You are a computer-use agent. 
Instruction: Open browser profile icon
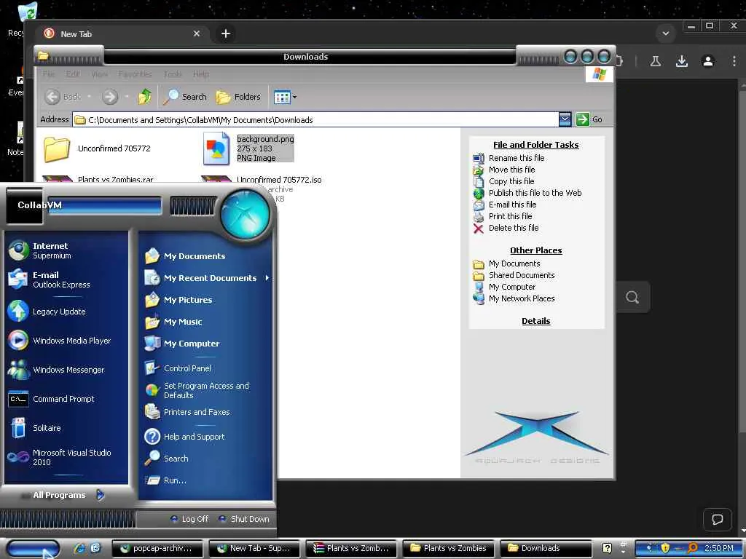[x=708, y=61]
